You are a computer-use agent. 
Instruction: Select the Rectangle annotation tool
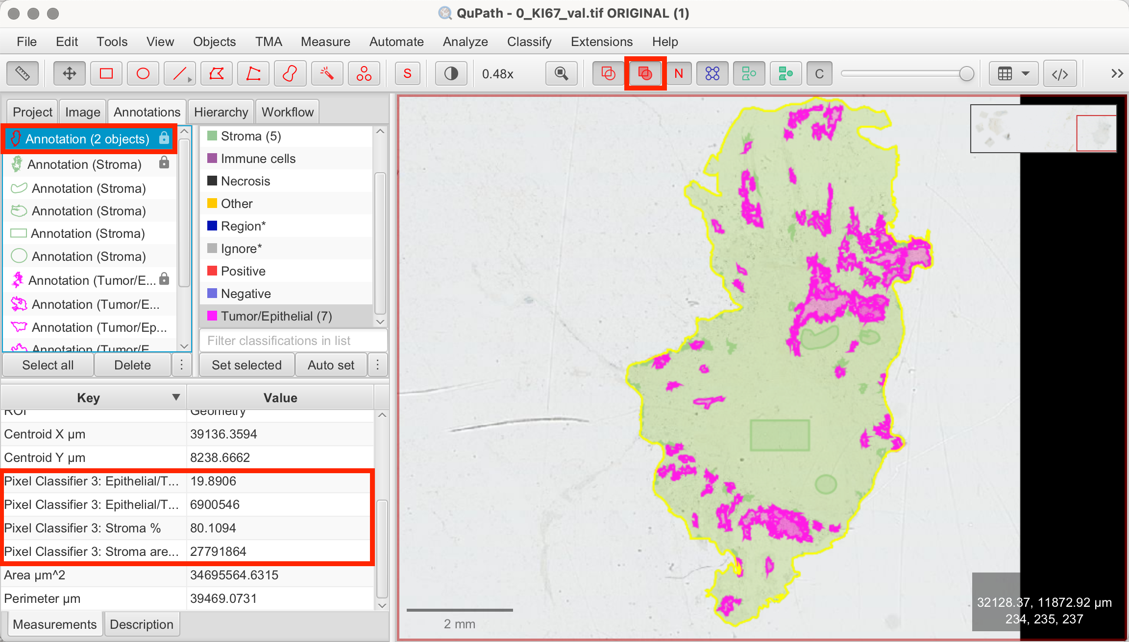click(x=106, y=74)
